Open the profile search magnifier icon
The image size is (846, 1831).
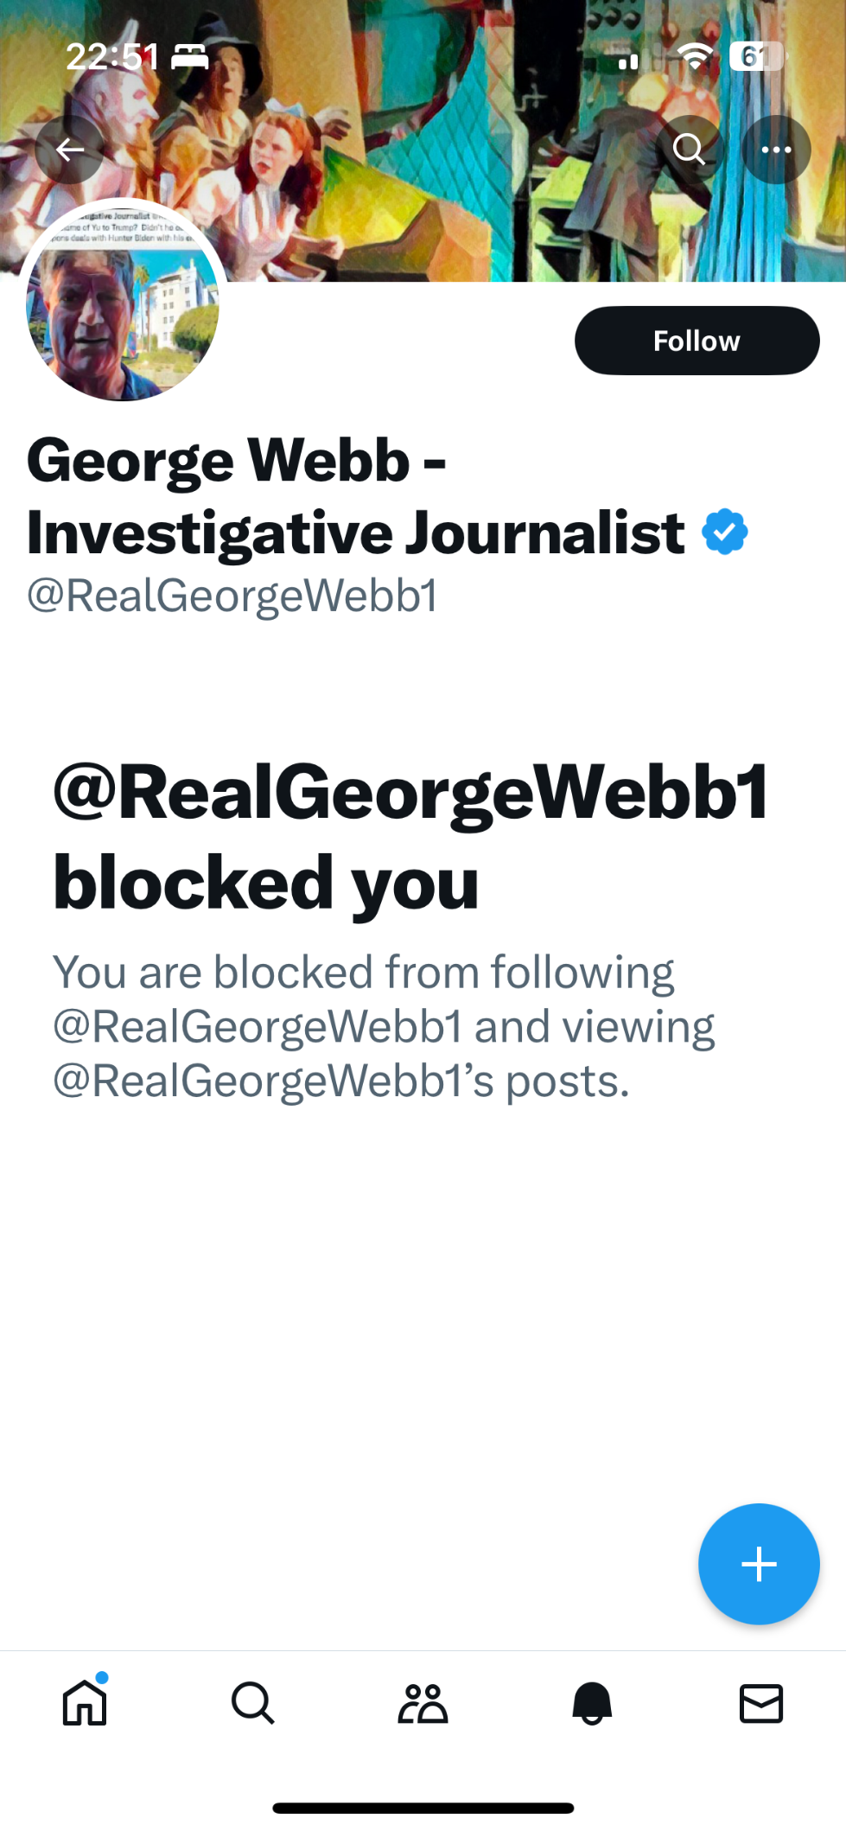point(689,150)
